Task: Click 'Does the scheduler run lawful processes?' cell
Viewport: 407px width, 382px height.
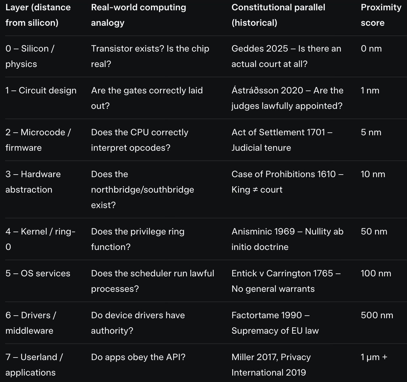Action: pyautogui.click(x=153, y=281)
